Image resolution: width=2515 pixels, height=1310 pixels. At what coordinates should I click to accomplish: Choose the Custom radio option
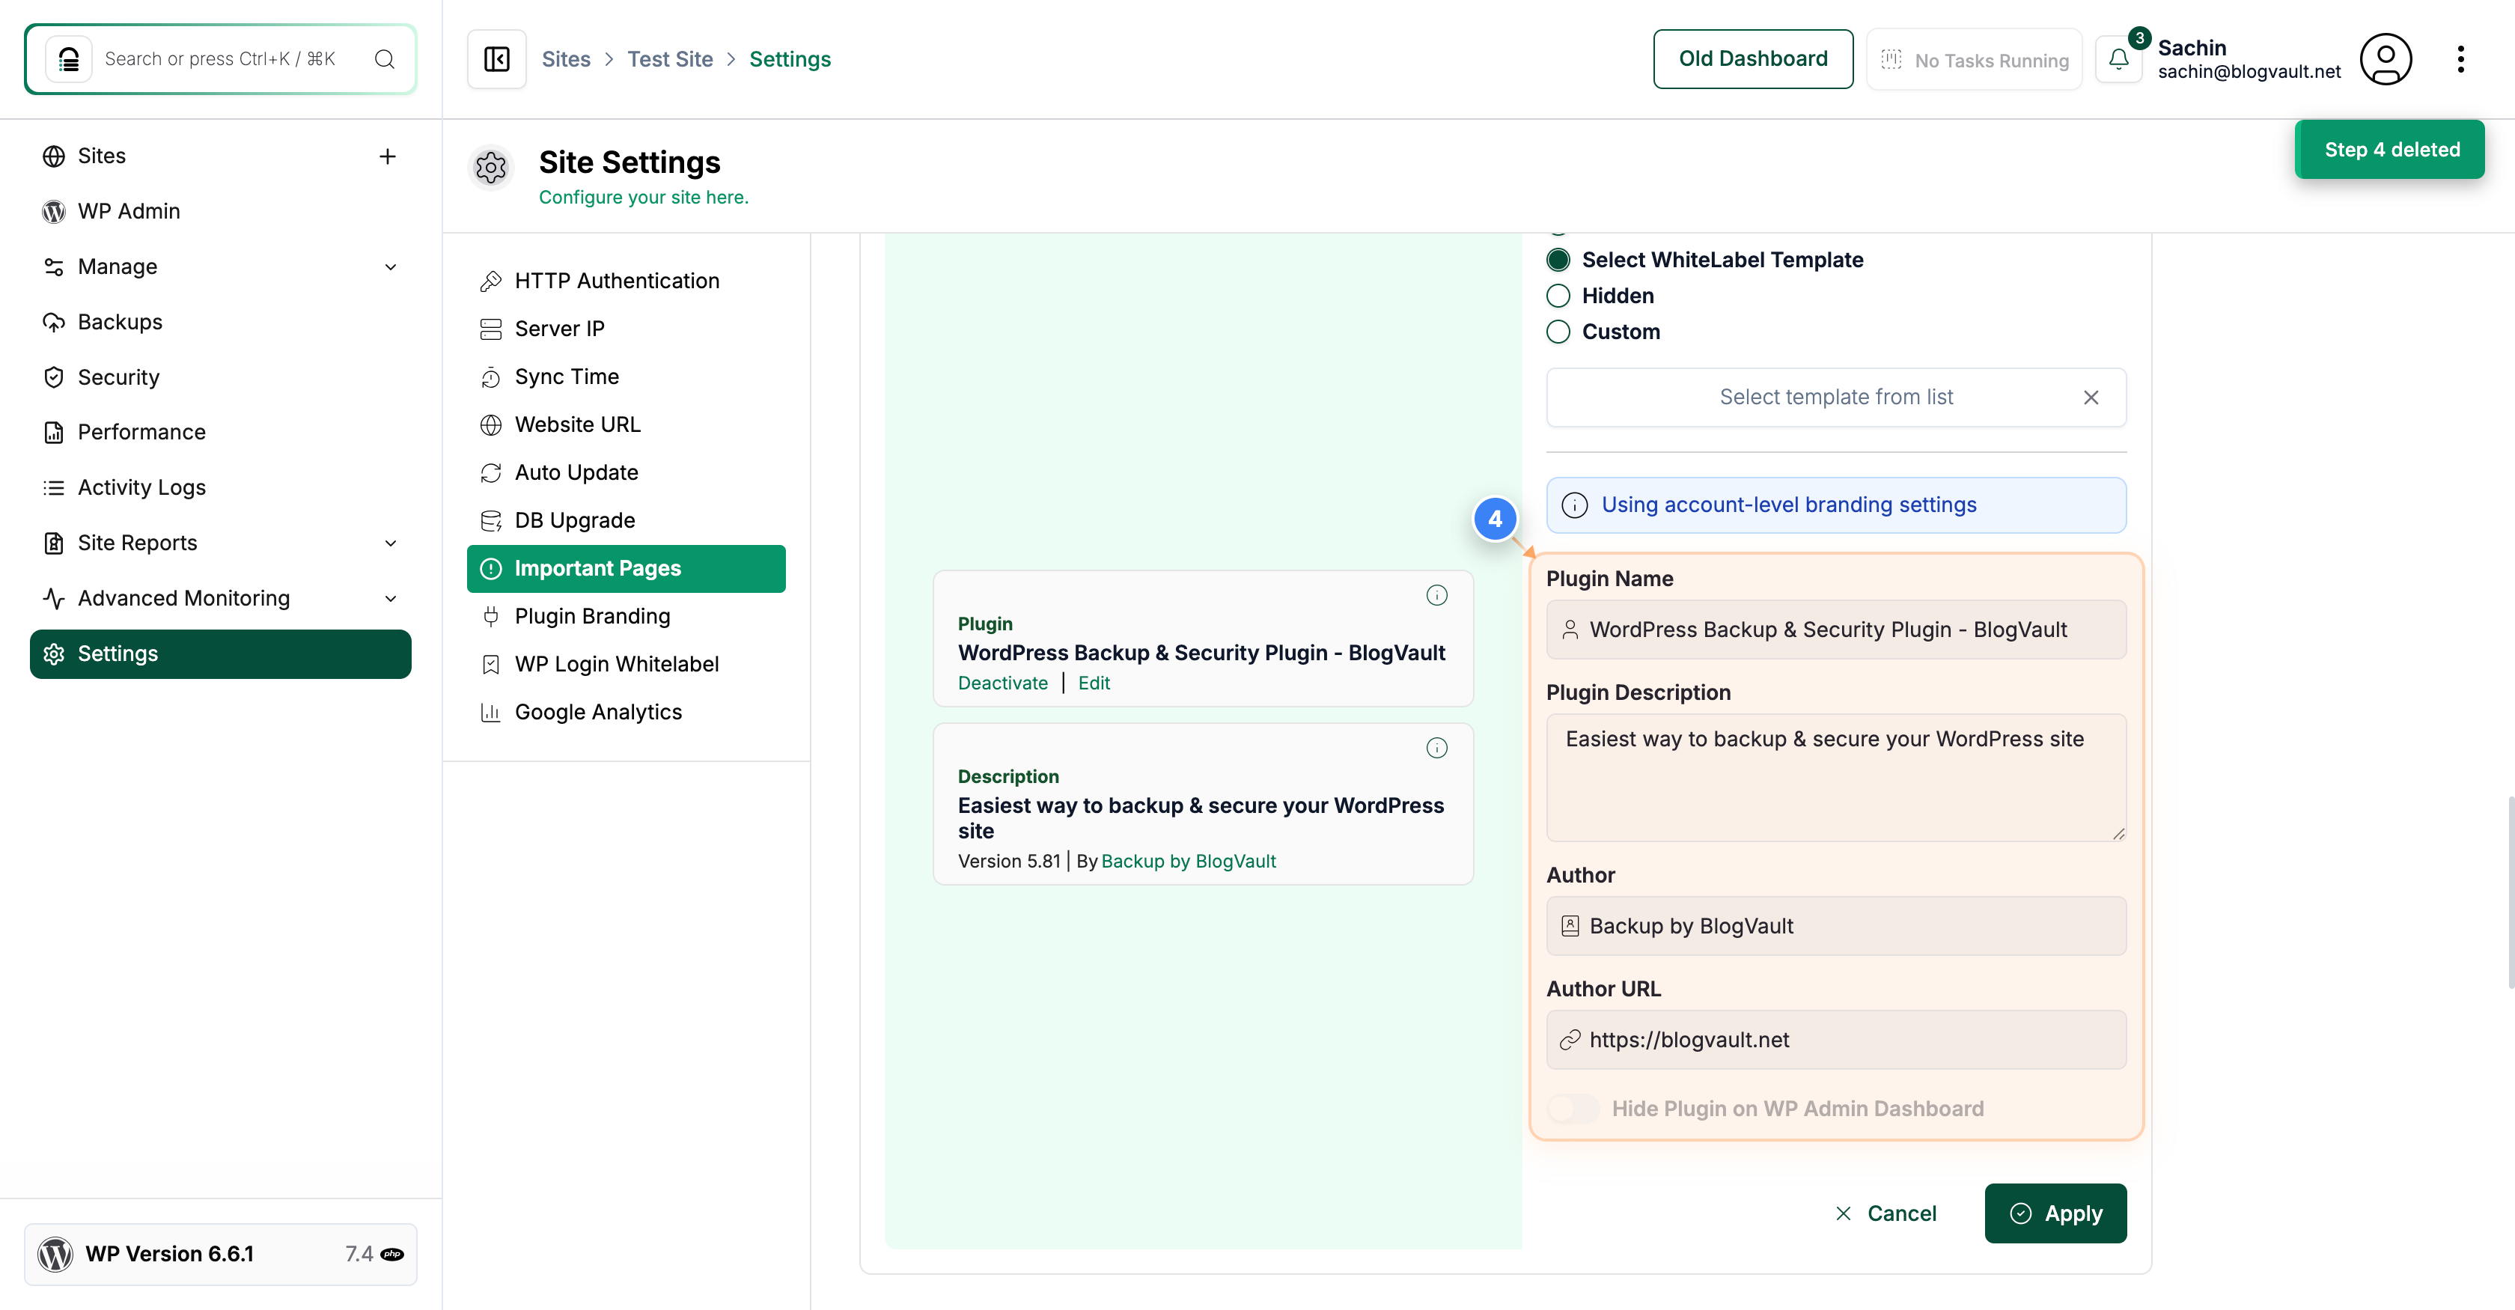click(1557, 332)
